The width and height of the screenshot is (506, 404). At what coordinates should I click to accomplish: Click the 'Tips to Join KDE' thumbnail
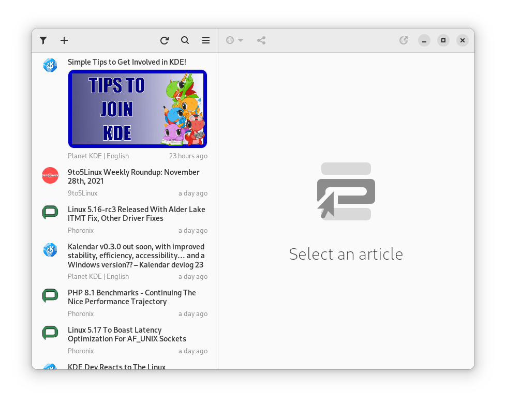point(137,109)
